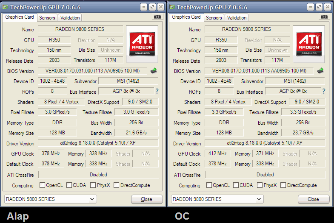Minimize the OC GPU-Z window

311,7
